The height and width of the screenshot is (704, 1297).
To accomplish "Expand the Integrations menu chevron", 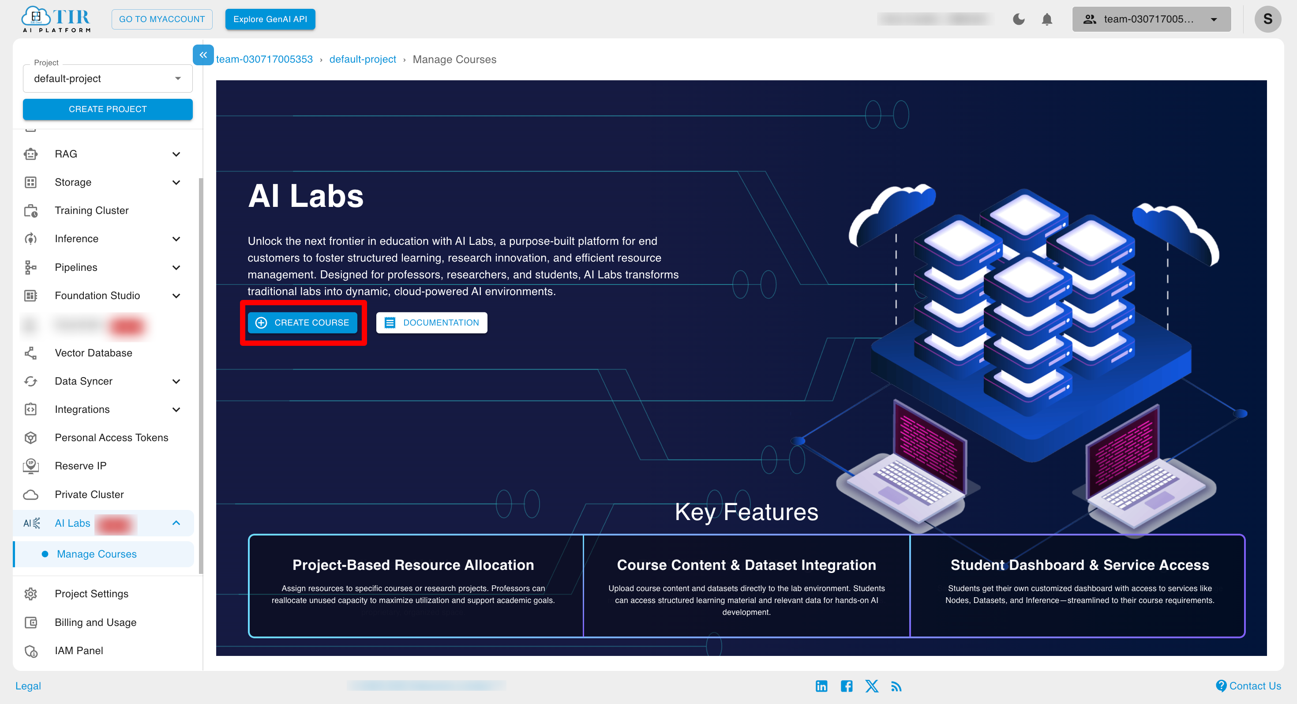I will [x=176, y=409].
